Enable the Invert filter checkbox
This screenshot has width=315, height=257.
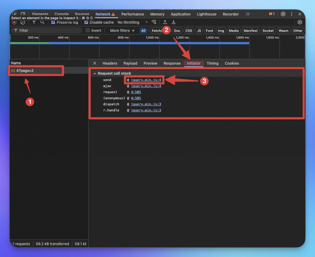click(88, 30)
